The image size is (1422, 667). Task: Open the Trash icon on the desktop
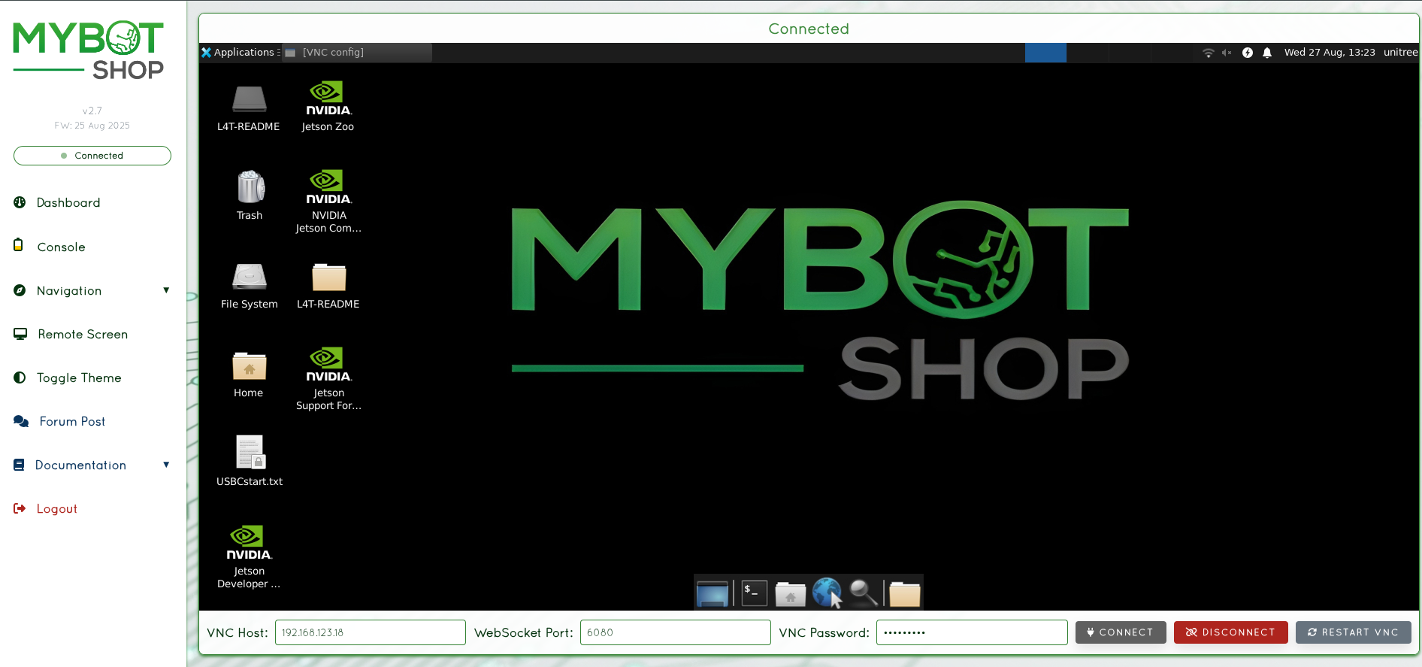[250, 189]
